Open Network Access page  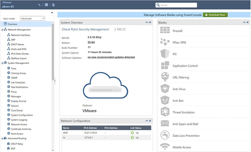tap(19, 124)
